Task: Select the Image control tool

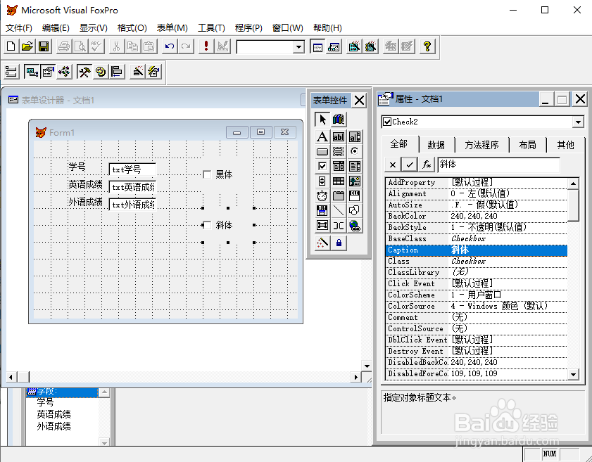Action: pyautogui.click(x=355, y=181)
